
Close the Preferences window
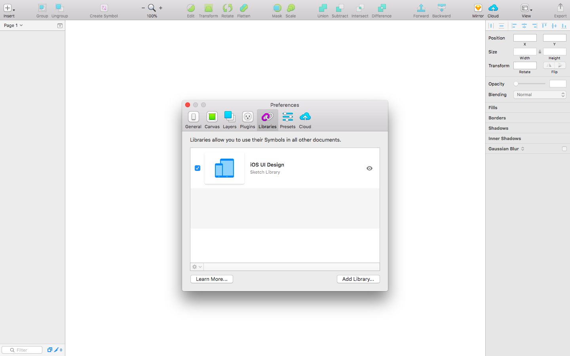[188, 105]
